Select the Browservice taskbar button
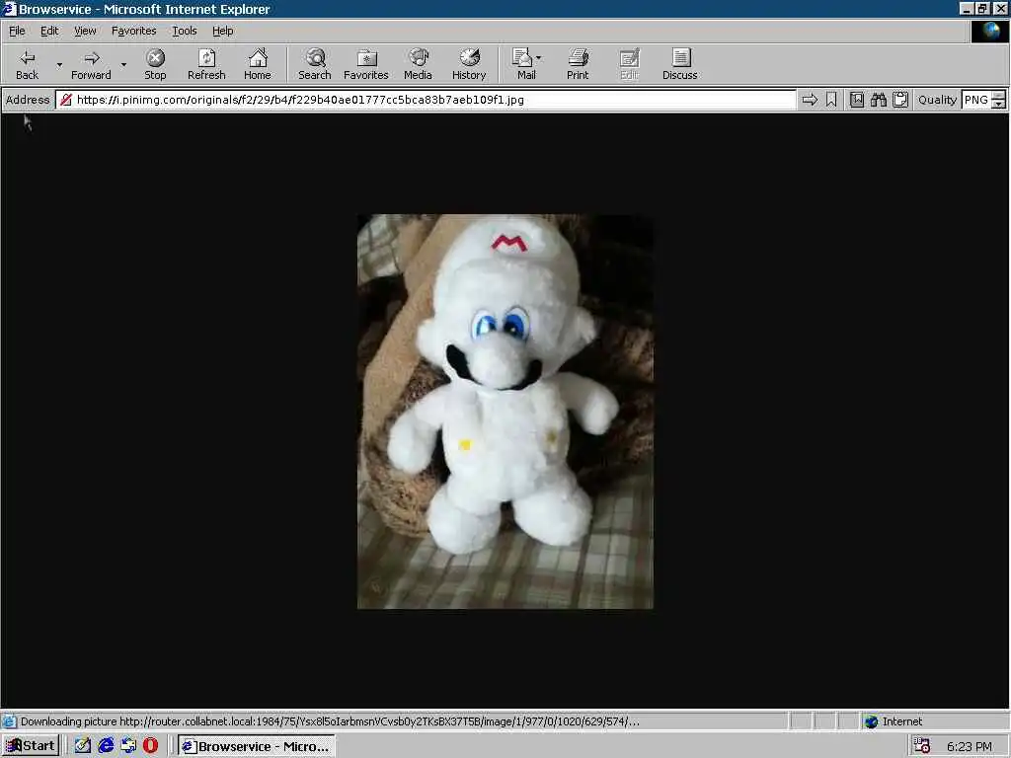This screenshot has height=758, width=1011. click(256, 746)
